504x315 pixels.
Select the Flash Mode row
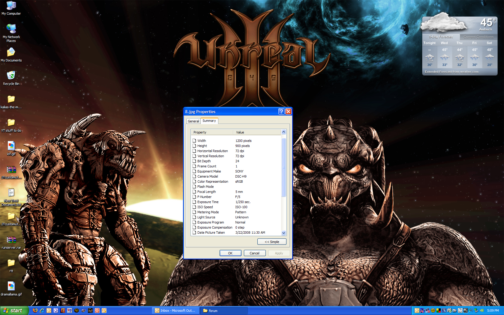236,187
